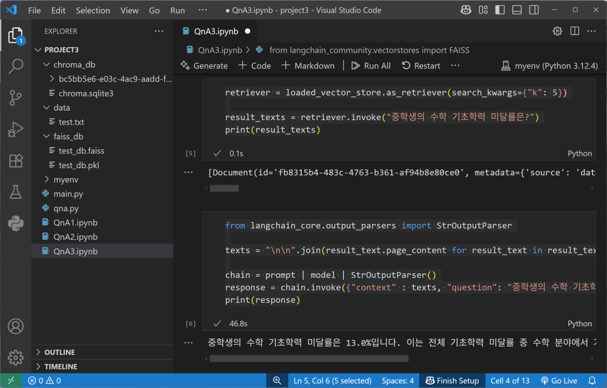Open the Edit menu
The image size is (607, 388).
pos(58,10)
